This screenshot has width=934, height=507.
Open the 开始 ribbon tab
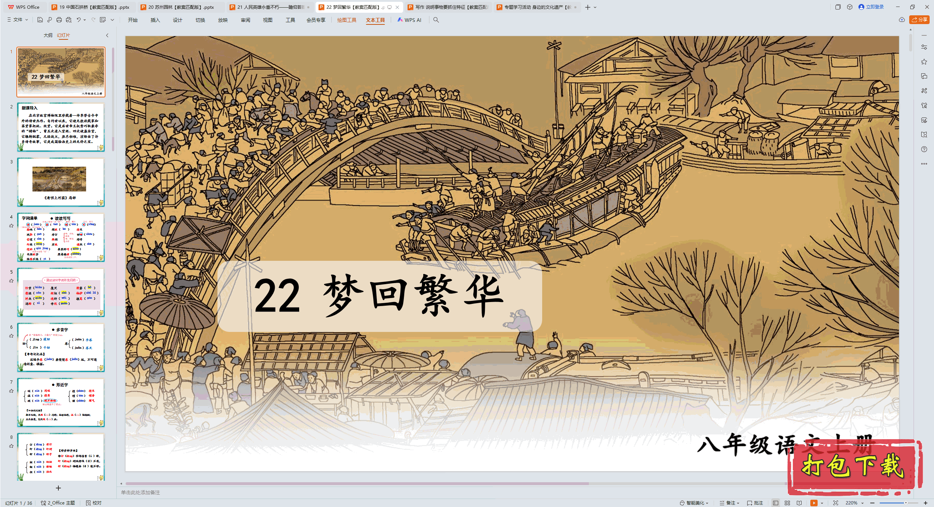133,20
